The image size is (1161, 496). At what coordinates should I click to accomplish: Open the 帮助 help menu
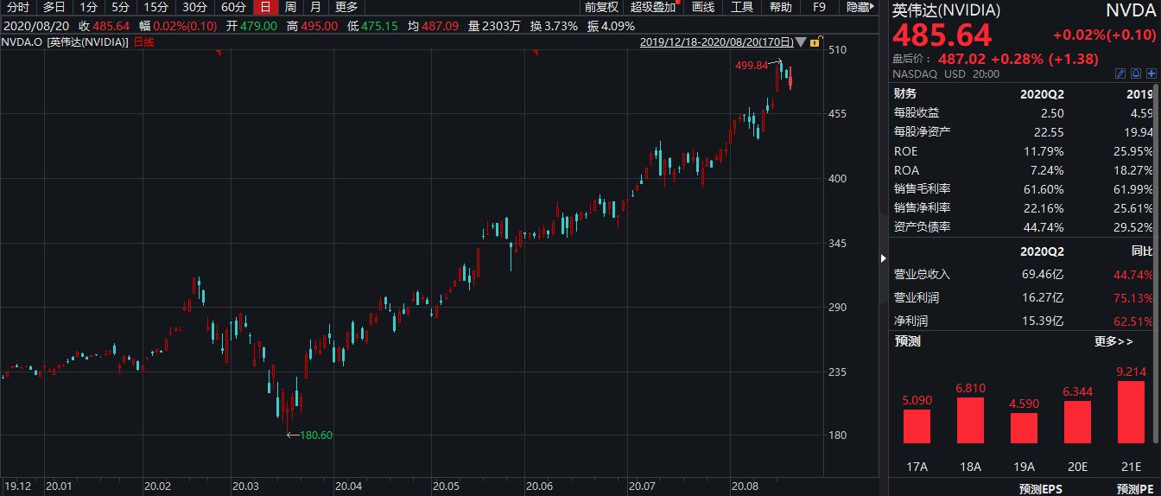pyautogui.click(x=780, y=7)
